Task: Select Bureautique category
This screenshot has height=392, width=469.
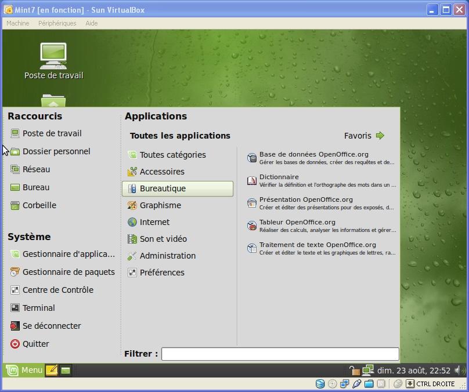Action: (x=178, y=188)
